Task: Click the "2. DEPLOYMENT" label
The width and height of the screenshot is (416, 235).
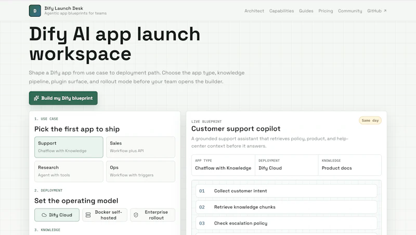Action: point(48,190)
